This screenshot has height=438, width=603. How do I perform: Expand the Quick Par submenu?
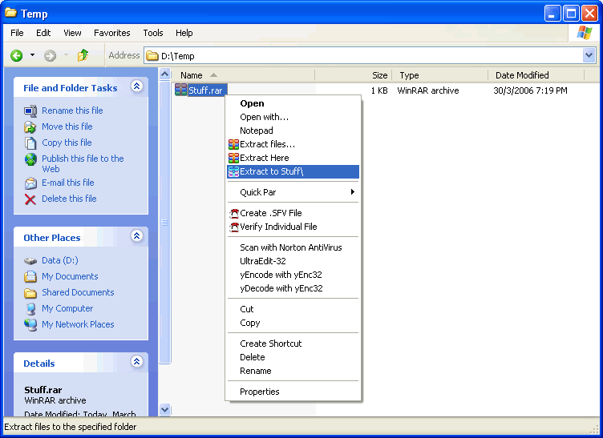pyautogui.click(x=352, y=192)
